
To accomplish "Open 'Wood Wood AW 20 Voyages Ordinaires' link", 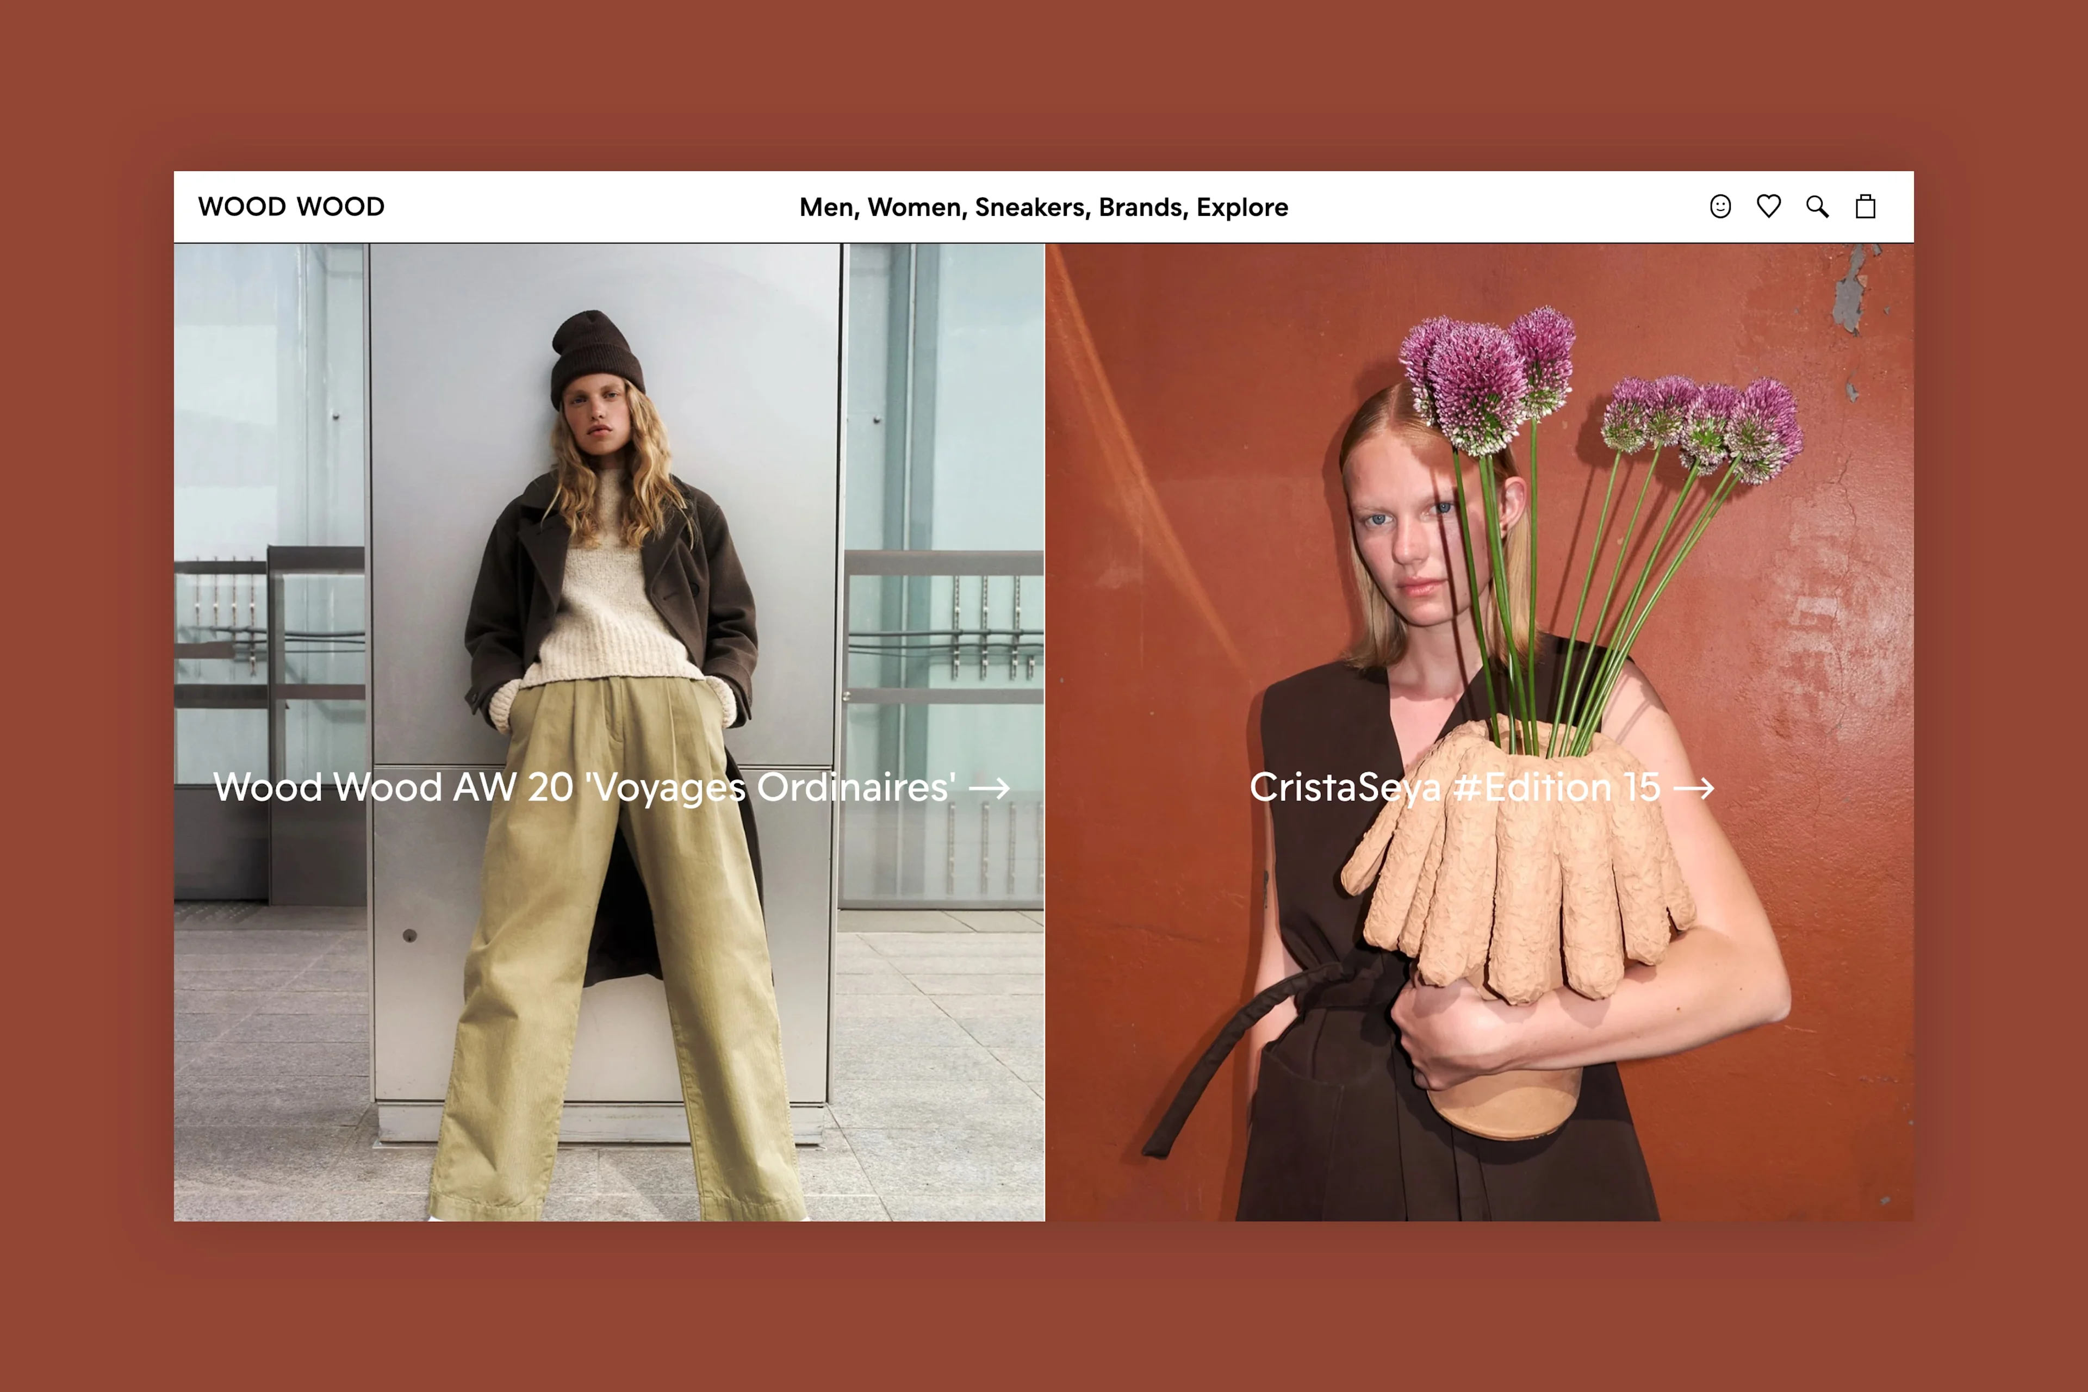I will coord(586,788).
